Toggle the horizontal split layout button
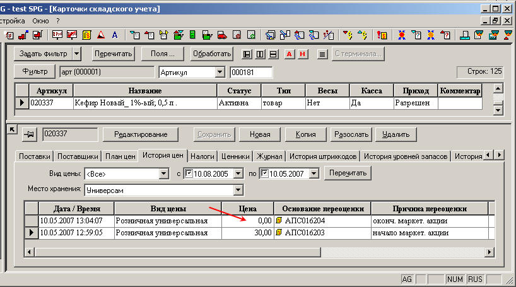 [x=273, y=54]
